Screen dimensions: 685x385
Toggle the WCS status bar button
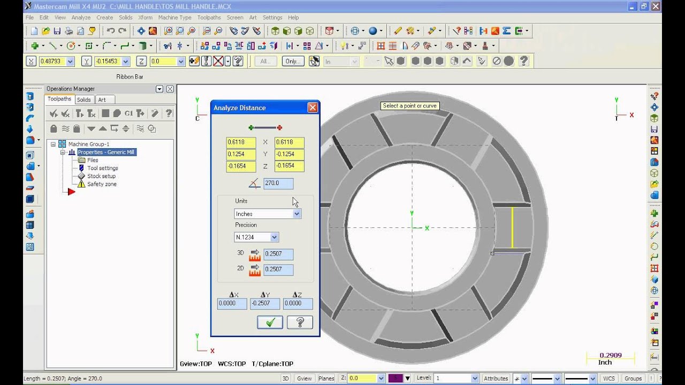click(609, 378)
